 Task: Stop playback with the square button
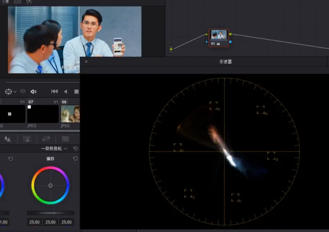point(76,92)
